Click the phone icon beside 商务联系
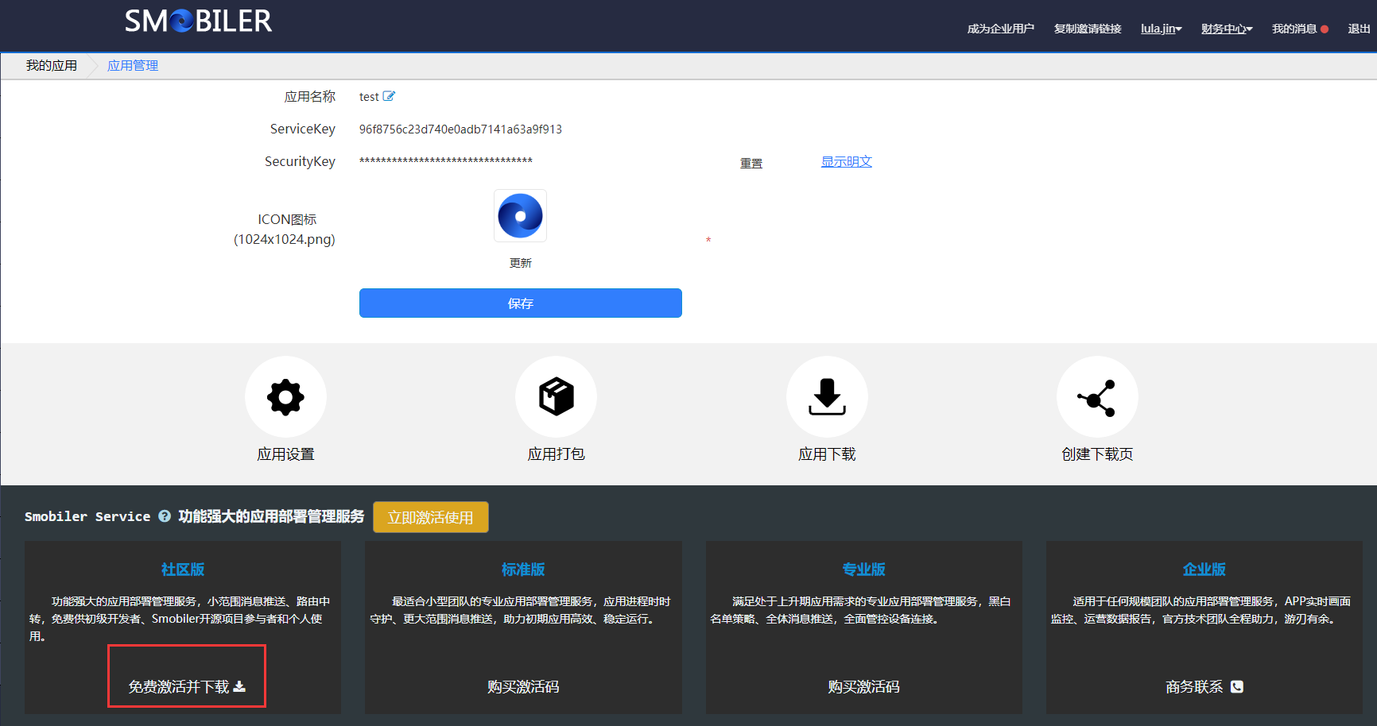This screenshot has height=726, width=1377. pyautogui.click(x=1237, y=687)
